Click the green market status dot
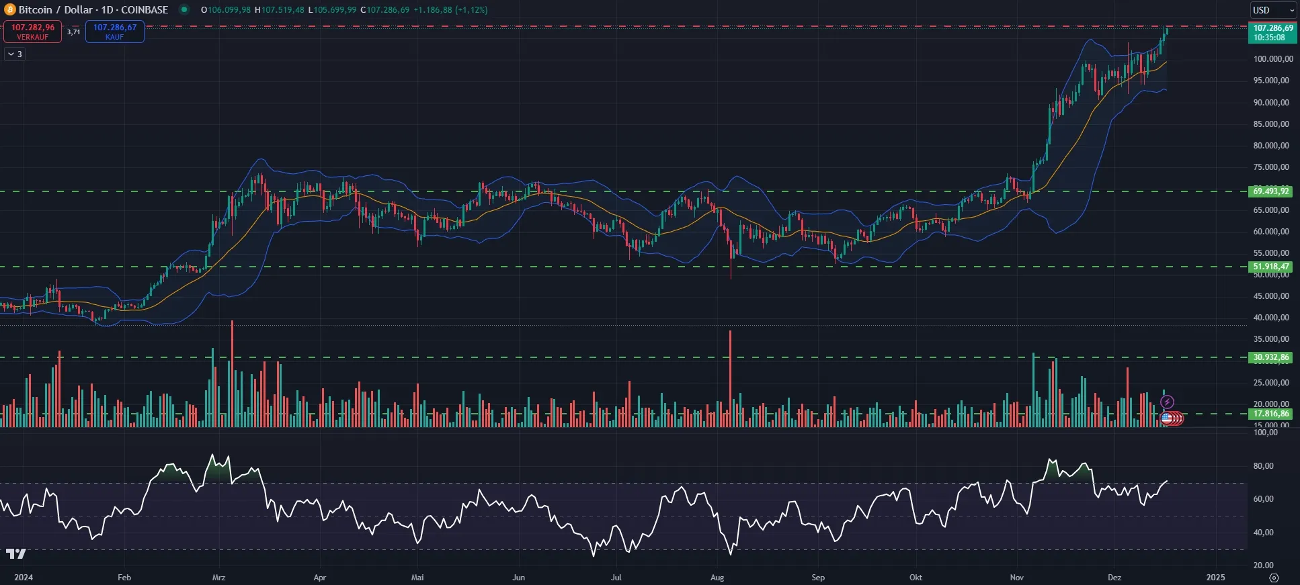1300x585 pixels. click(x=184, y=10)
